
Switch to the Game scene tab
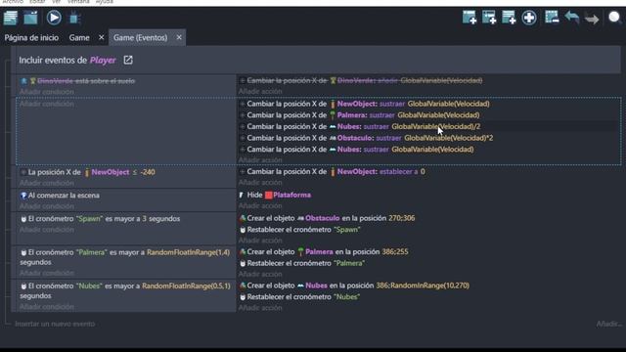(x=79, y=37)
